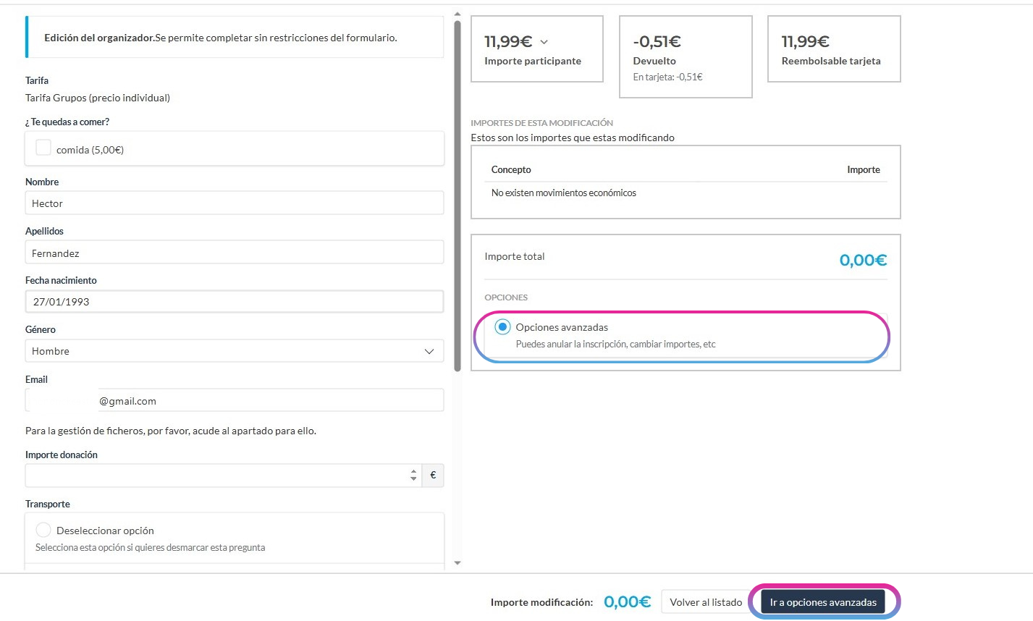Viewport: 1033px width, 621px height.
Task: Edit the Apellidos field containing Fernandez
Action: tap(235, 253)
